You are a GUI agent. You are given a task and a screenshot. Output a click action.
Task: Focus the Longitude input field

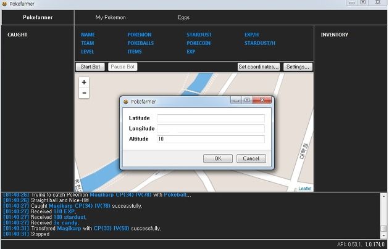click(211, 128)
